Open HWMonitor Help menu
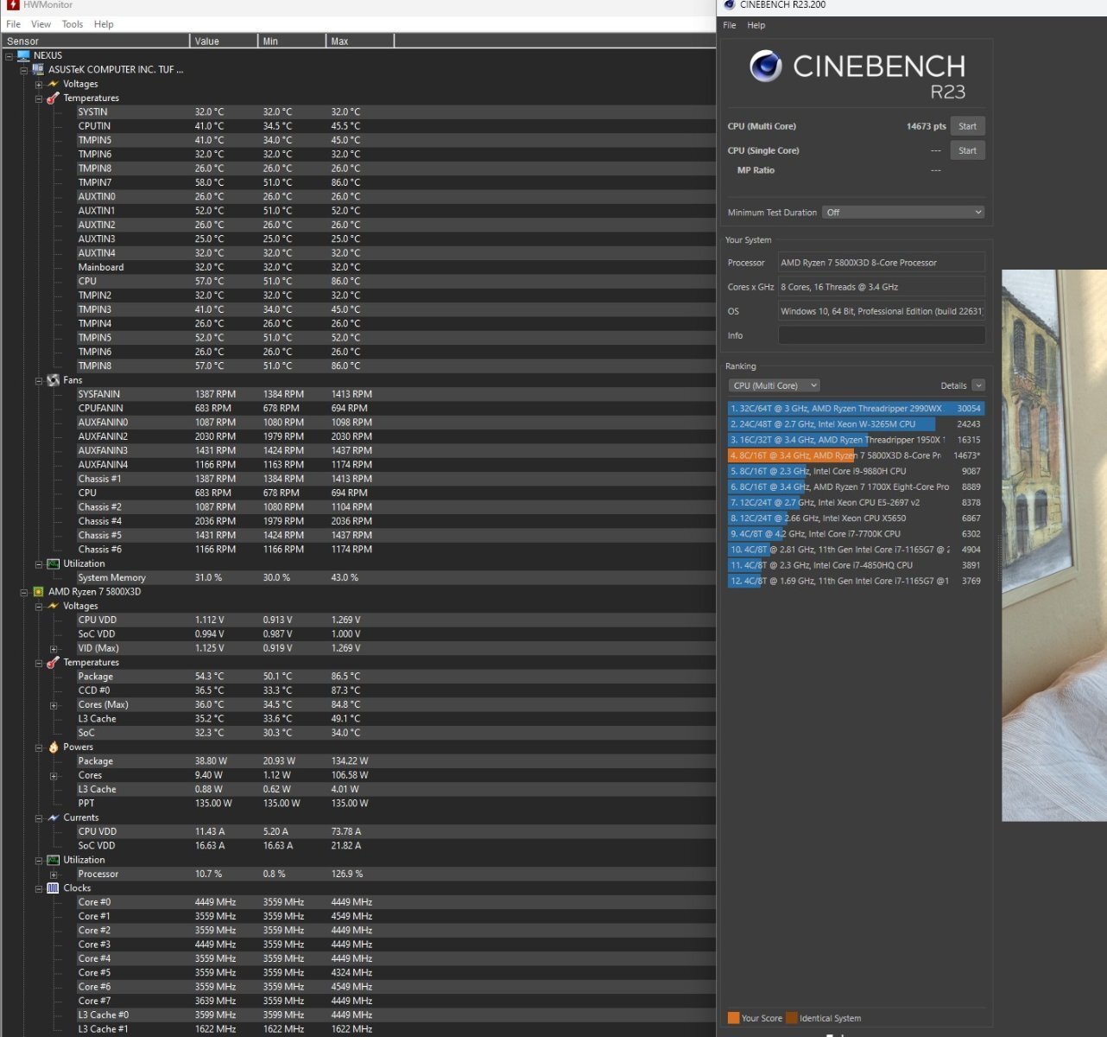This screenshot has height=1037, width=1107. tap(104, 24)
